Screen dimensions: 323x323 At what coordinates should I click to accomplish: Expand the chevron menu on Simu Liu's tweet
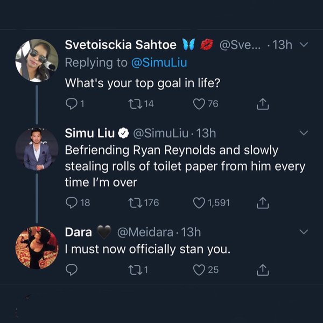pos(303,133)
